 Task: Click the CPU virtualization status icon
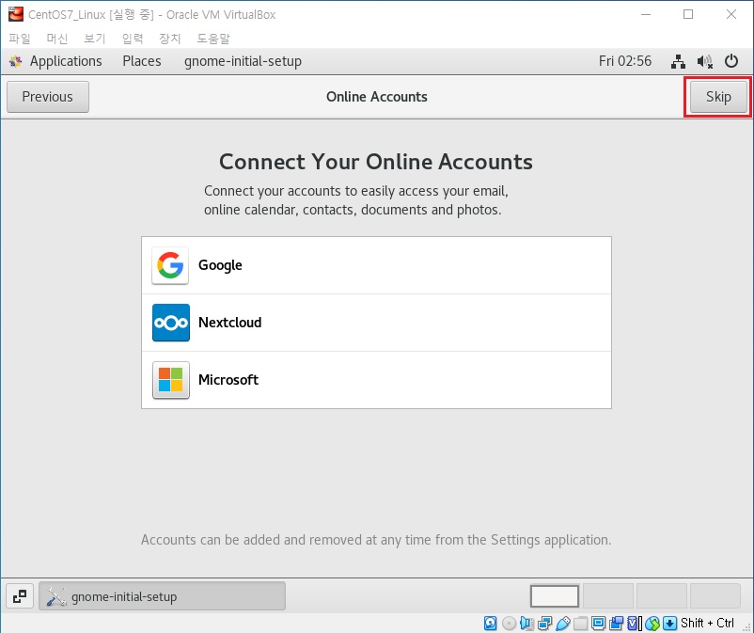coord(635,624)
